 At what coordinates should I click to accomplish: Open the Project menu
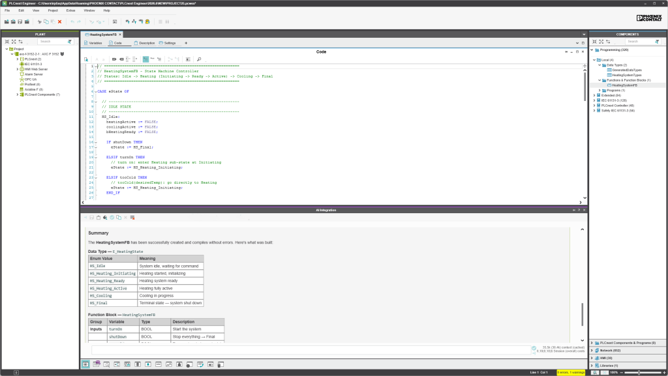pyautogui.click(x=53, y=10)
